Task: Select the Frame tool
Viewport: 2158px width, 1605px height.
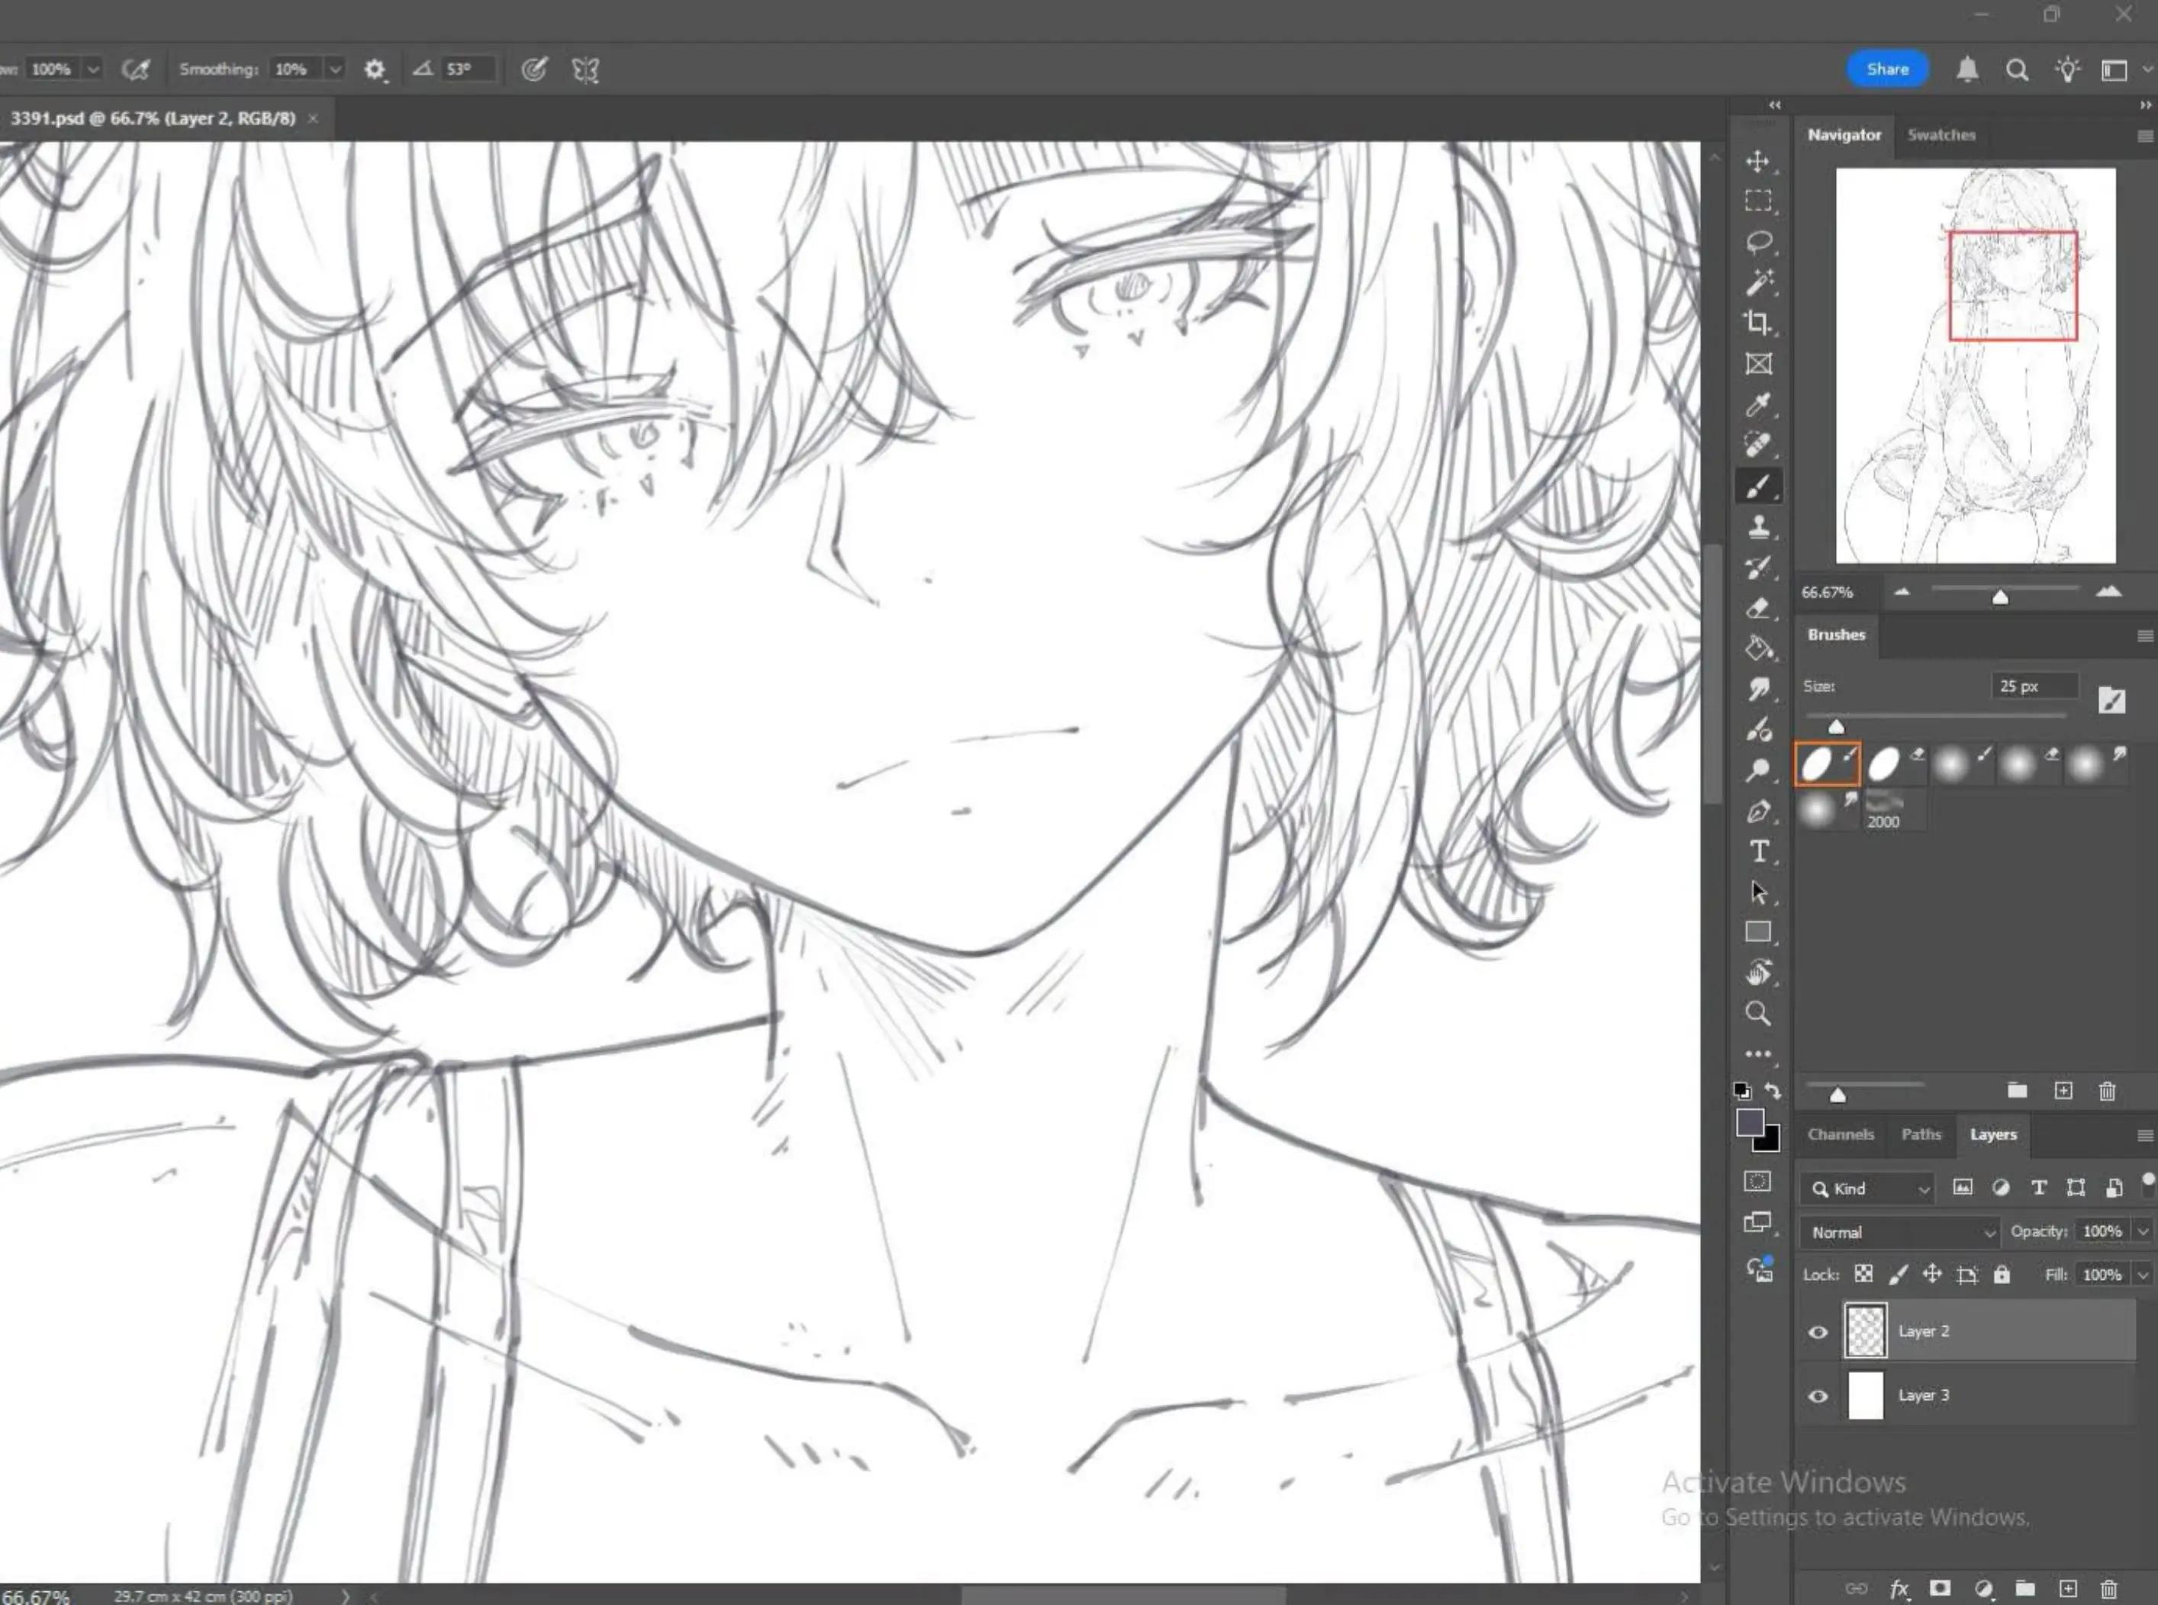Action: [x=1757, y=363]
